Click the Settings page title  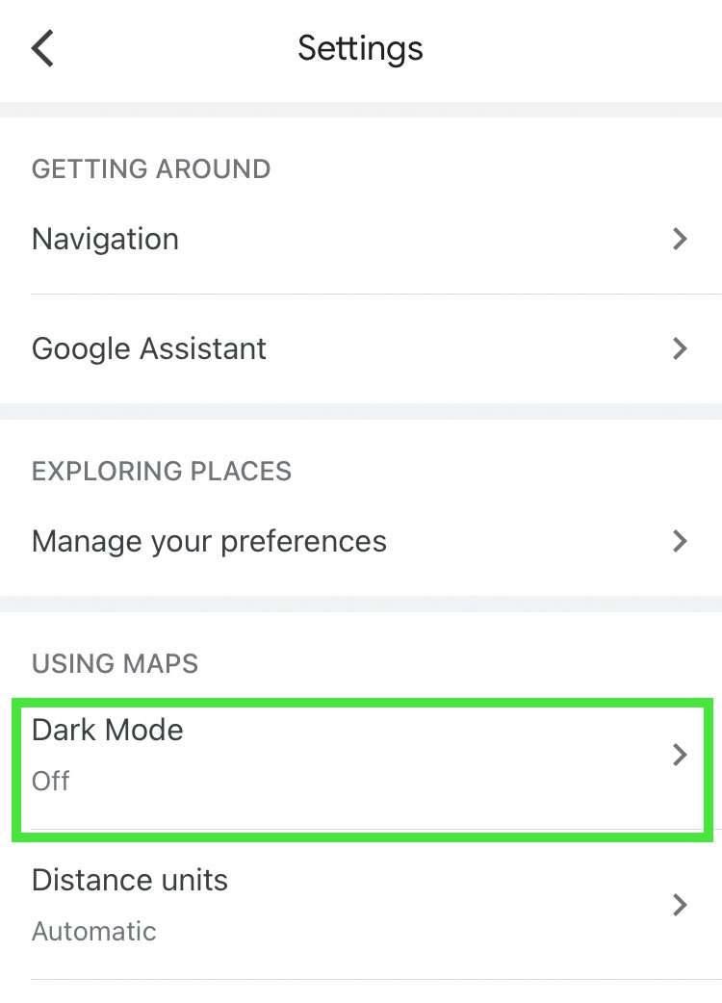tap(360, 48)
